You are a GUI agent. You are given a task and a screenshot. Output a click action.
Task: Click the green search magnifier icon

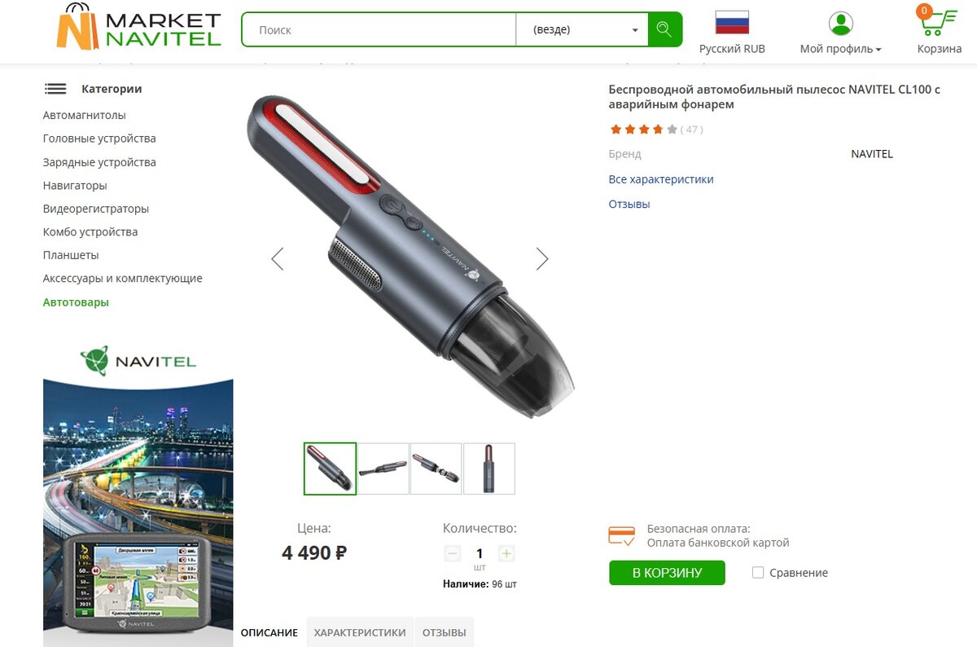coord(664,30)
